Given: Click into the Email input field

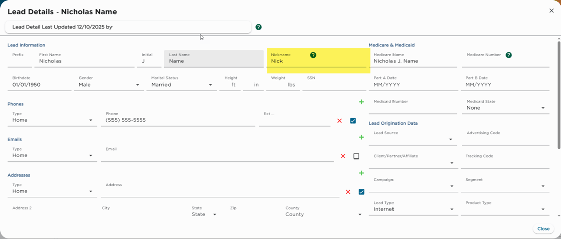Looking at the screenshot, I should pyautogui.click(x=217, y=156).
